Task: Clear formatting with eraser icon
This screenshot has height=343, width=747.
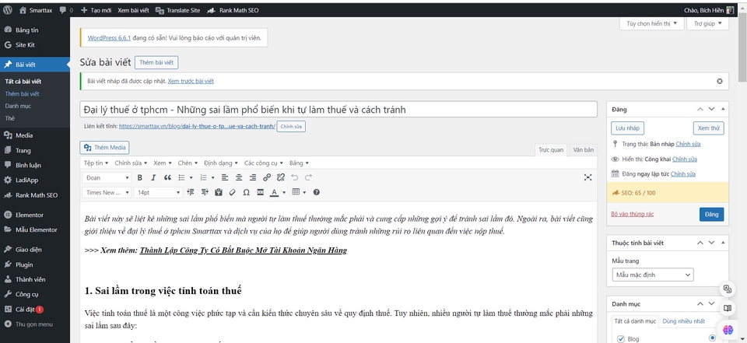Action: pyautogui.click(x=233, y=192)
